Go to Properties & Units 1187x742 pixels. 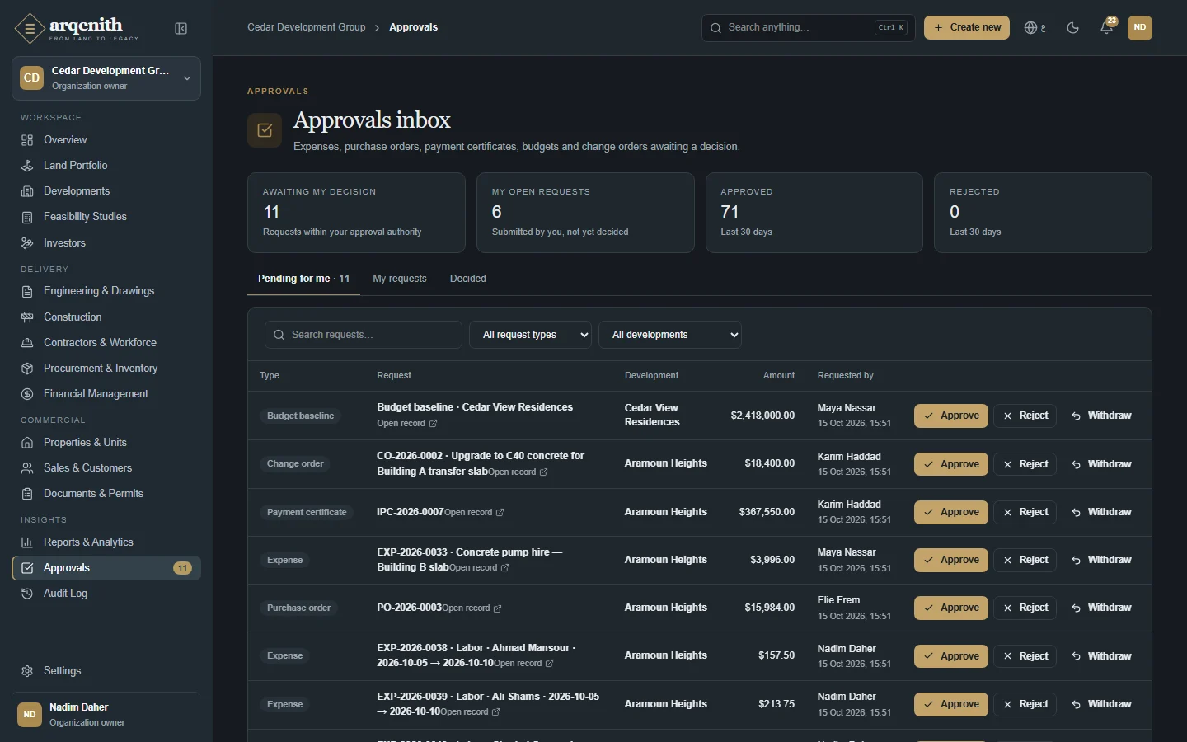pyautogui.click(x=106, y=443)
